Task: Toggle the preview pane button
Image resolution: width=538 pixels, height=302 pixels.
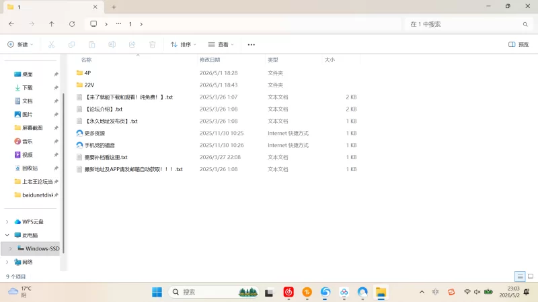Action: pyautogui.click(x=518, y=44)
